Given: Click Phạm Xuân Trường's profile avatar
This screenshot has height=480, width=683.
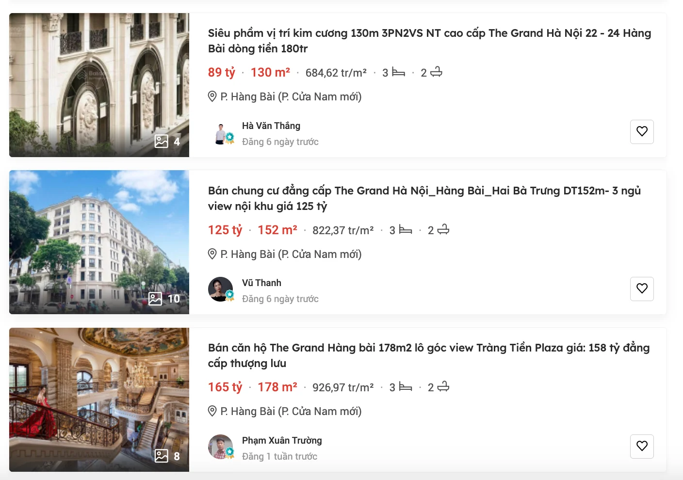Looking at the screenshot, I should click(220, 447).
